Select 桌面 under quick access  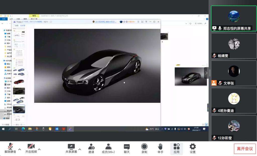point(8,33)
